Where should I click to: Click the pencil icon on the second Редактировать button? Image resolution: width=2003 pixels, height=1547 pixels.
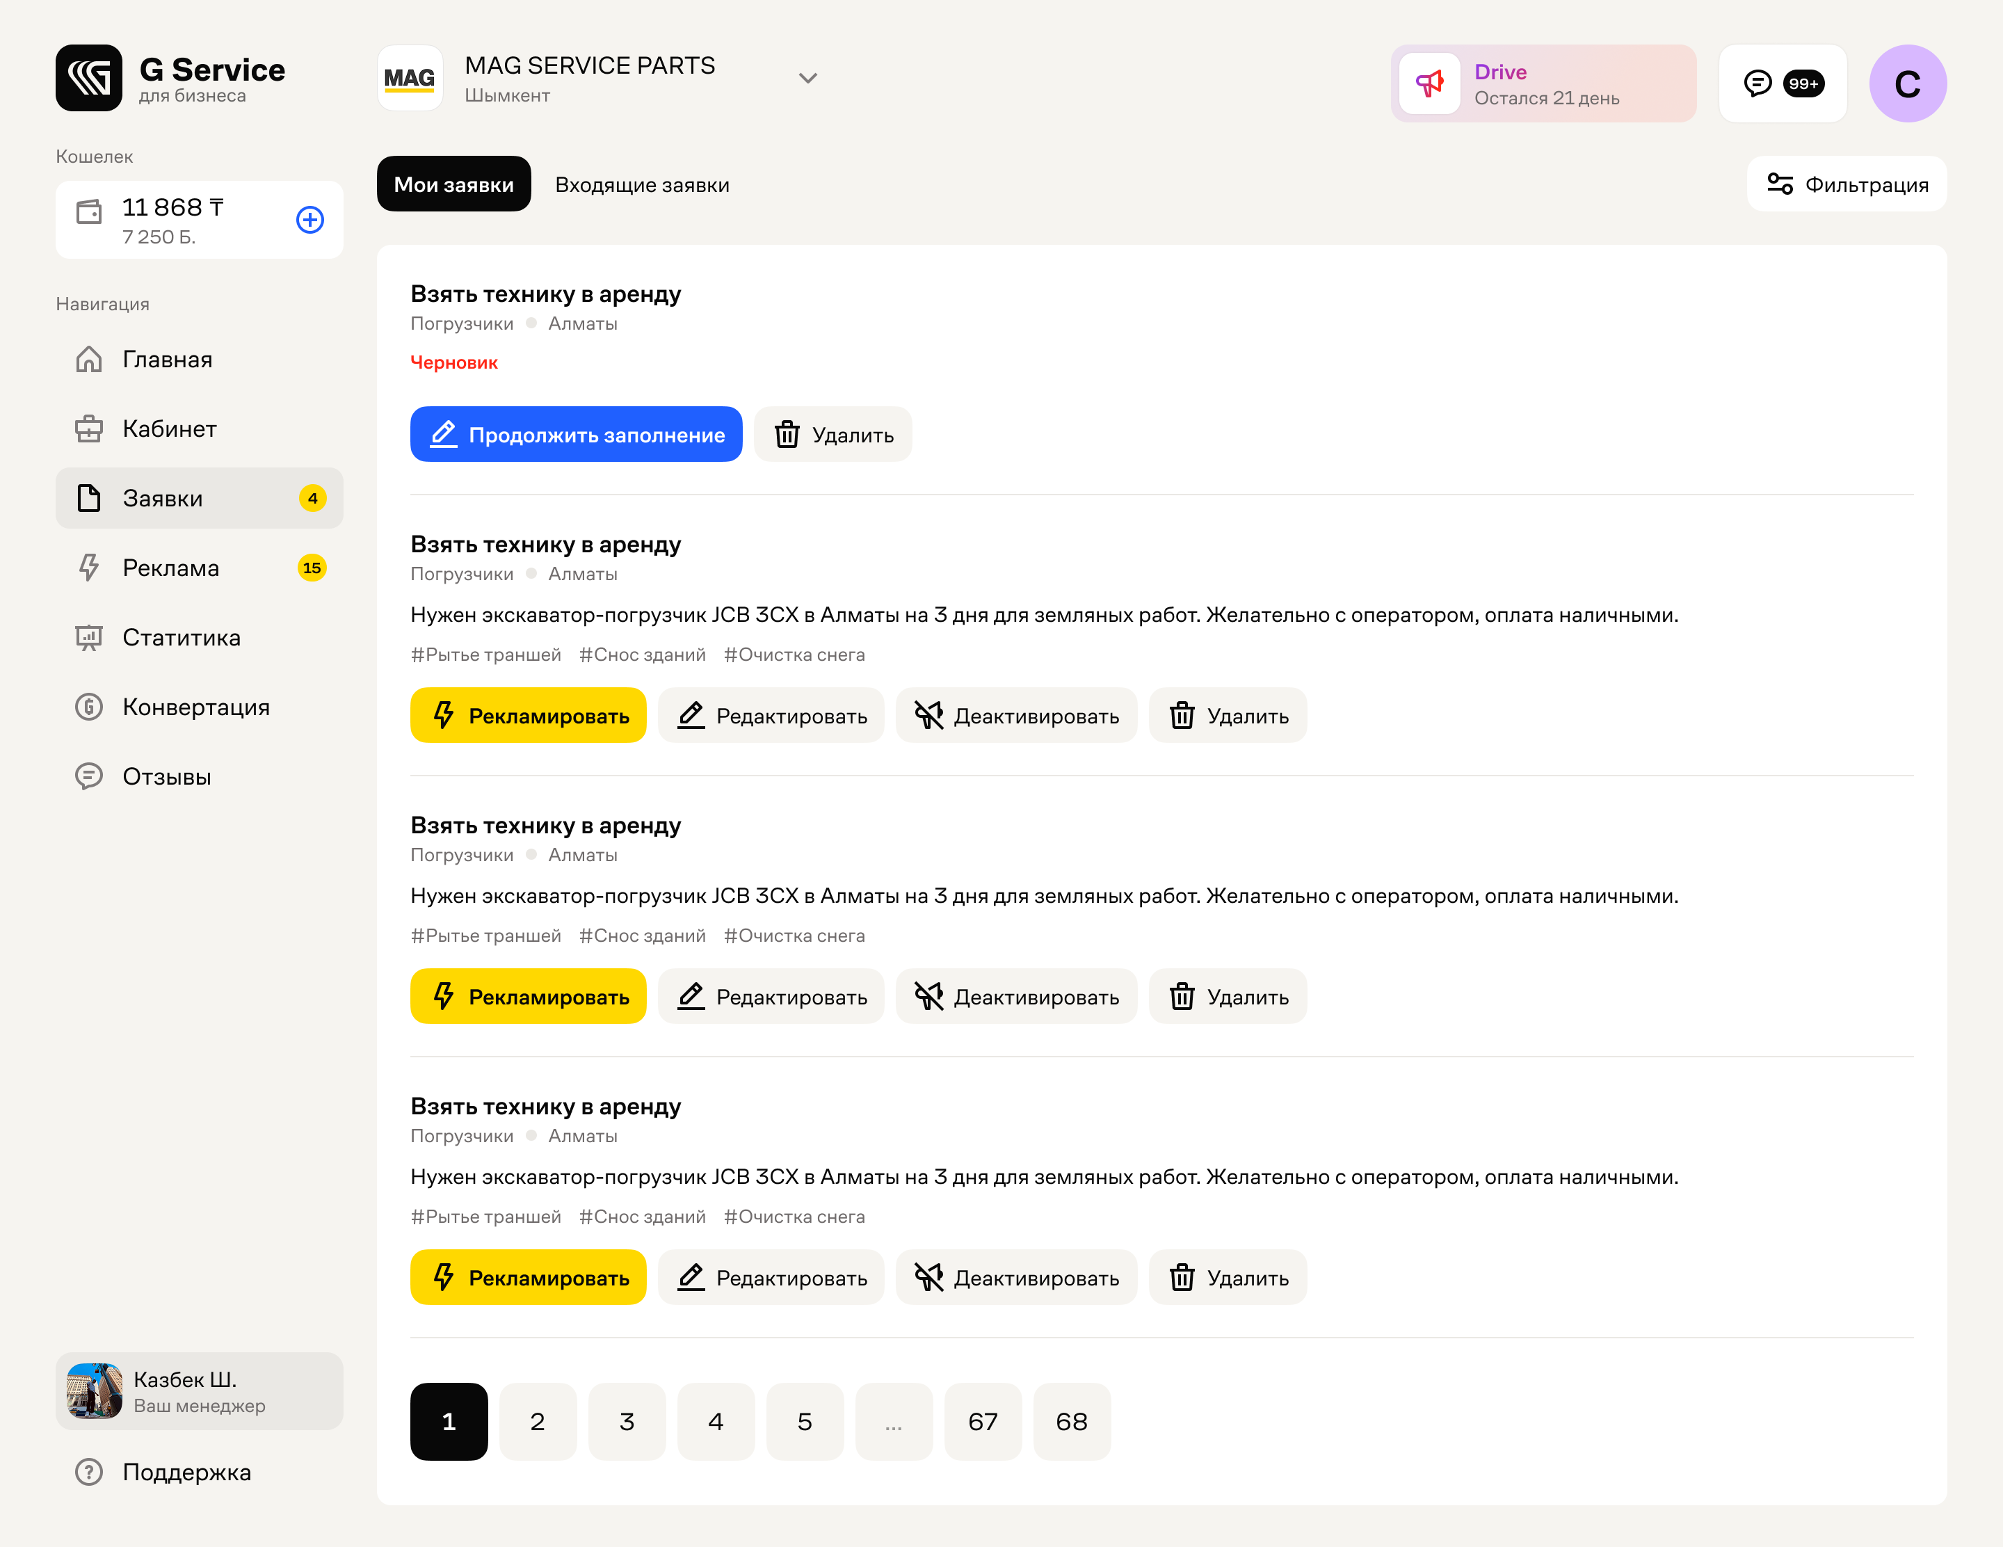691,997
